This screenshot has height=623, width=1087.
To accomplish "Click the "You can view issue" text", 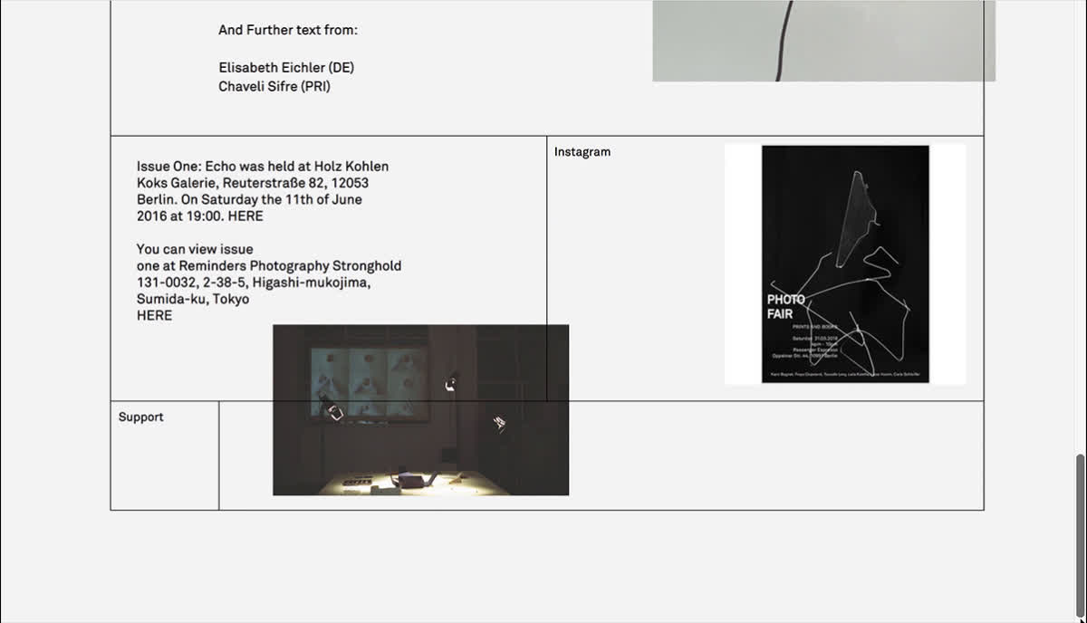I will click(x=195, y=249).
